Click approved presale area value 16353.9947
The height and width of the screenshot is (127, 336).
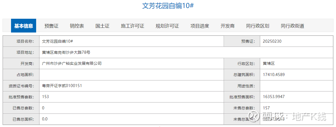click(274, 97)
